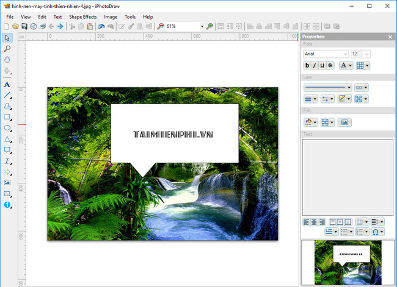Open the line spacing dropdown

click(377, 222)
